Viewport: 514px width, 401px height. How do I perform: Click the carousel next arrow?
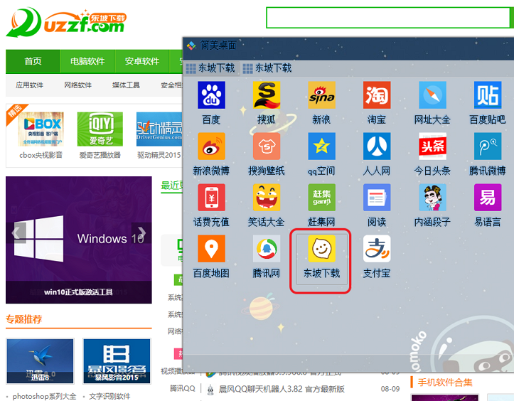tap(141, 232)
